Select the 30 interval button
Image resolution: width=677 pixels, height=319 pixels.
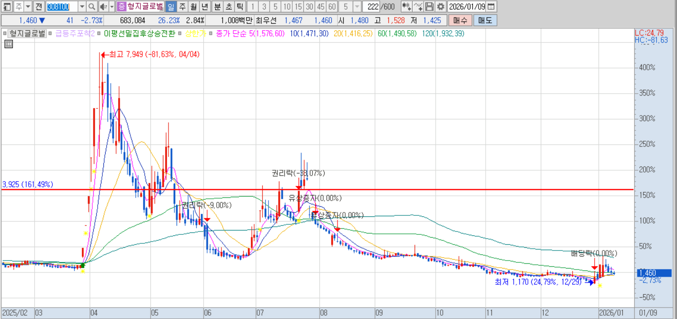point(310,7)
